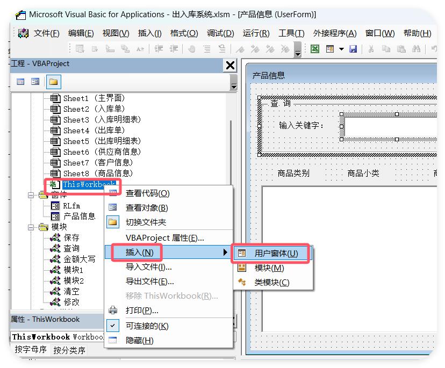Collapse the 窗体 folder node
Screen dimensions: 445x368
tap(31, 195)
